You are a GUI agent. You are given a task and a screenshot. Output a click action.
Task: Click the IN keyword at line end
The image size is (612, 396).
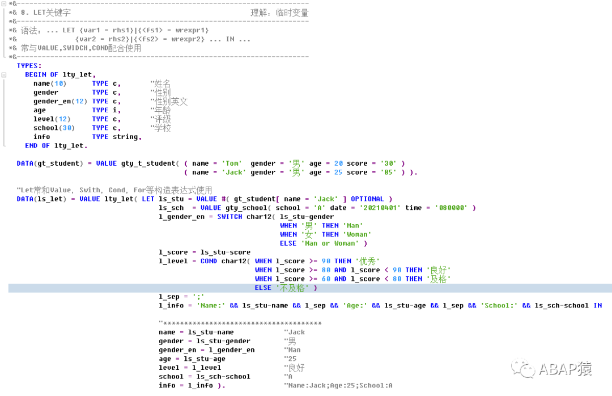(x=598, y=306)
